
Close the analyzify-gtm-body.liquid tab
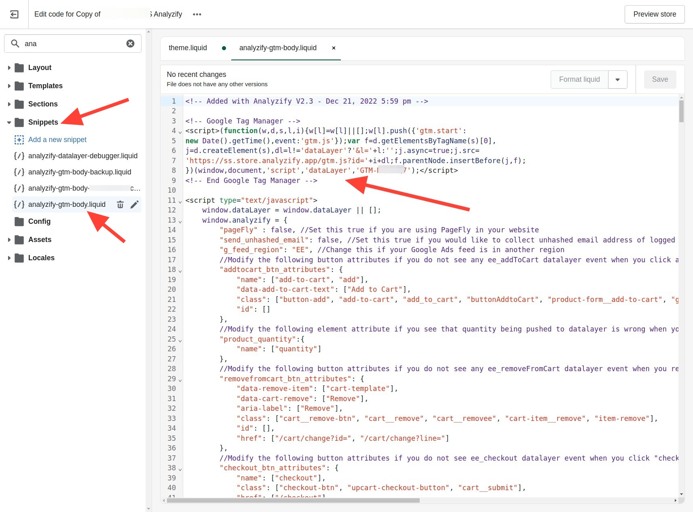click(x=334, y=48)
